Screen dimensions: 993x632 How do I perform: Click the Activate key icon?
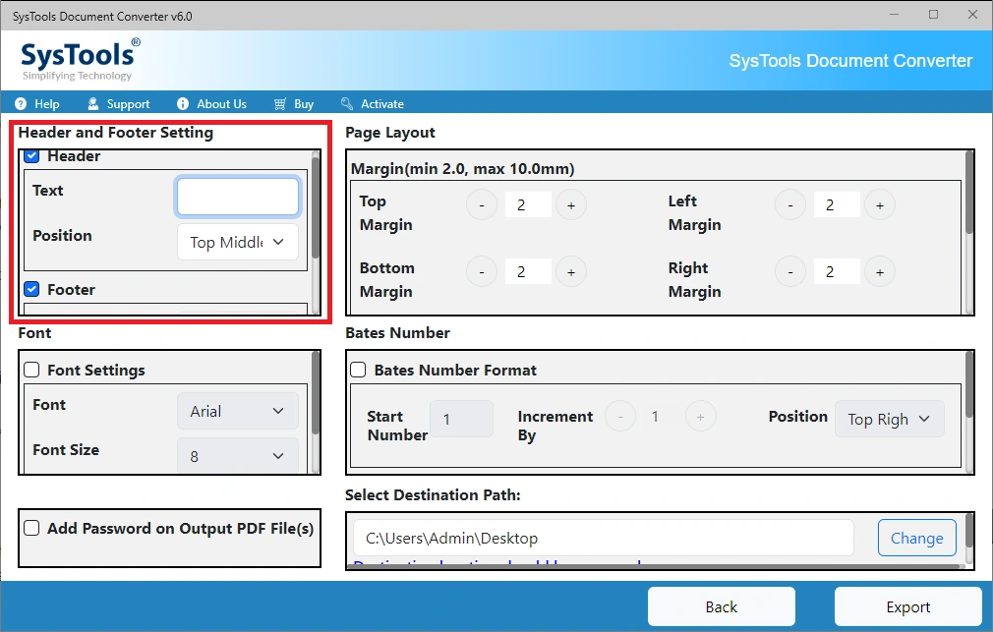(x=347, y=104)
